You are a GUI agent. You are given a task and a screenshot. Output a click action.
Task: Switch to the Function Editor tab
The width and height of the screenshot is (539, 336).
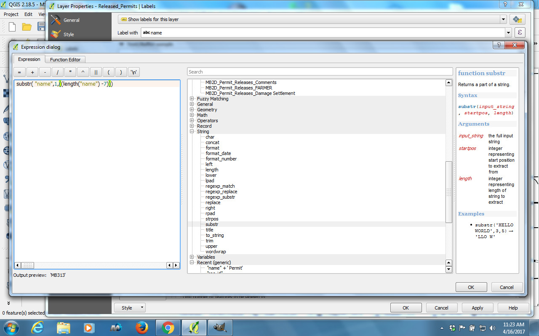click(x=65, y=59)
